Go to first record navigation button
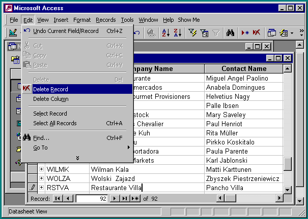 58,199
